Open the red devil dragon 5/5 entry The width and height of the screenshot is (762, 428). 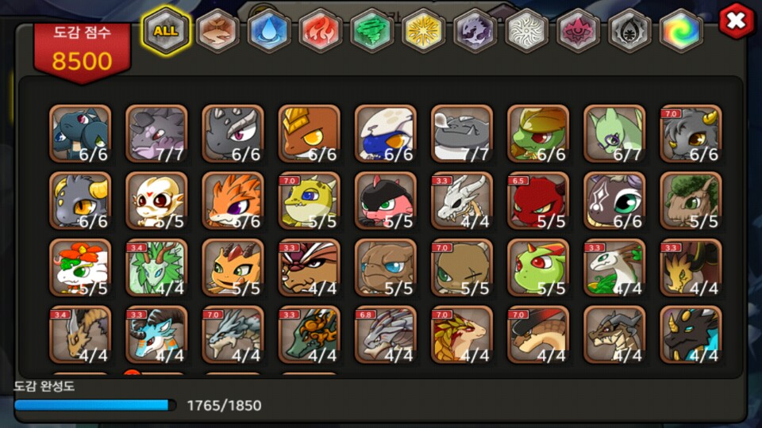click(x=538, y=201)
